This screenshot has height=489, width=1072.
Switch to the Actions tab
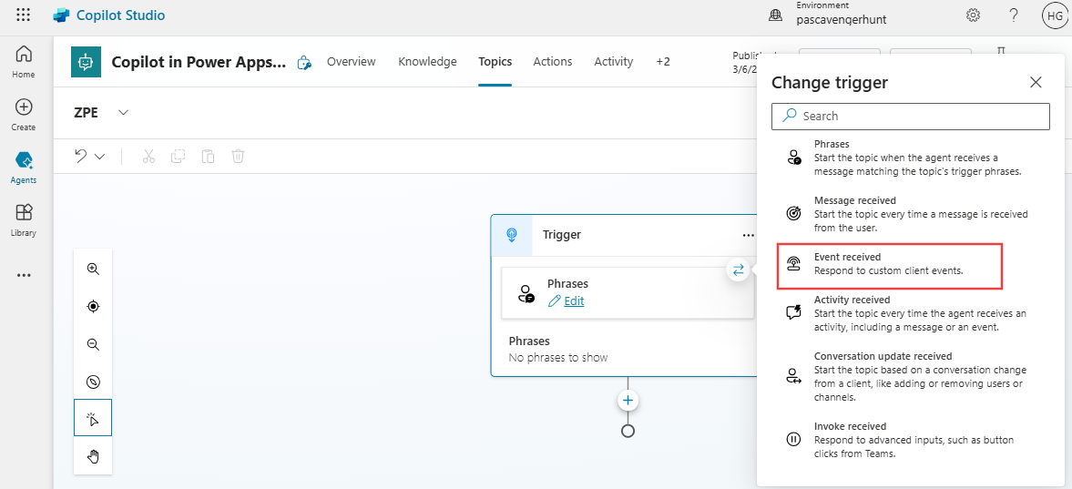553,62
